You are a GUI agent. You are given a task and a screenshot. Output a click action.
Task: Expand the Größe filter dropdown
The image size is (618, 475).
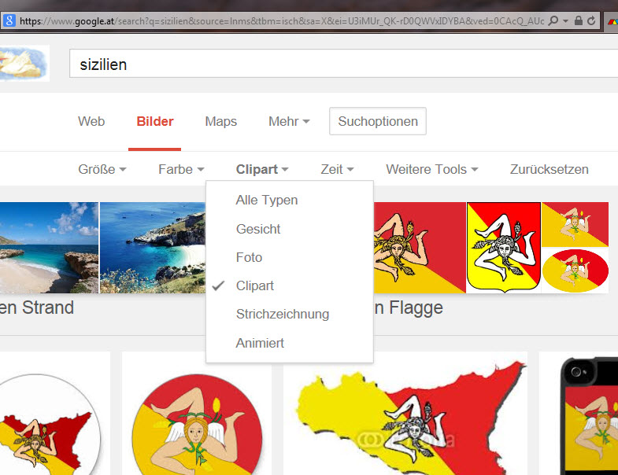[102, 169]
